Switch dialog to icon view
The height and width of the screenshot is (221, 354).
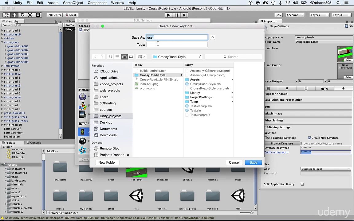(x=110, y=57)
